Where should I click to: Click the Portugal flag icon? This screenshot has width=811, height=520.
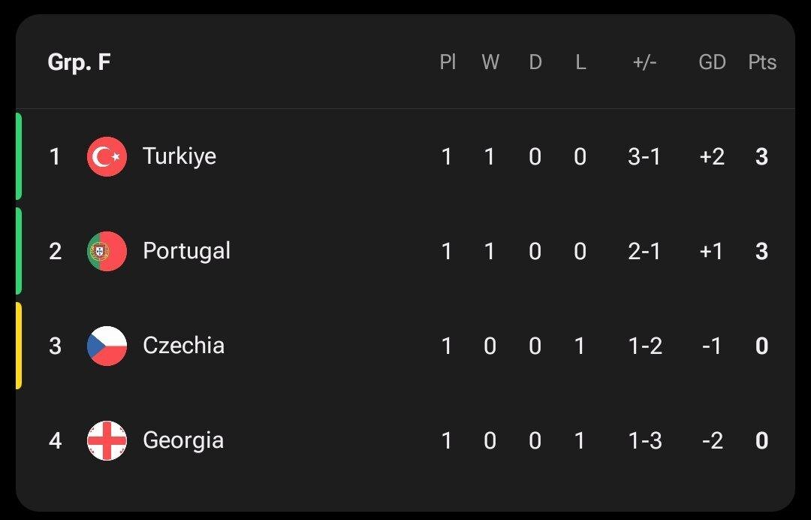[x=107, y=251]
